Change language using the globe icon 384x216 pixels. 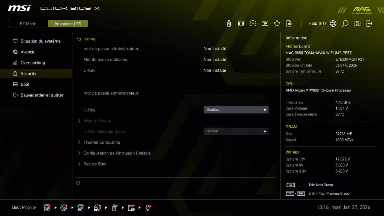pyautogui.click(x=333, y=23)
